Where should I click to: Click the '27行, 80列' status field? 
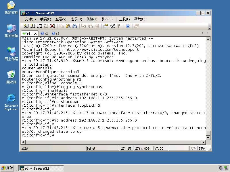point(143,148)
